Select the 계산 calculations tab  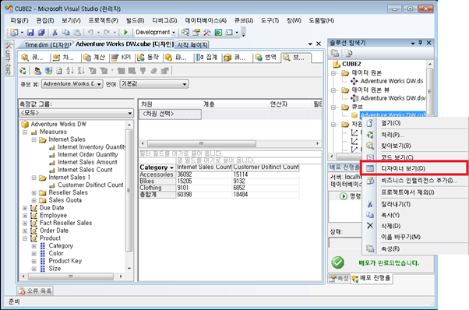click(x=95, y=58)
